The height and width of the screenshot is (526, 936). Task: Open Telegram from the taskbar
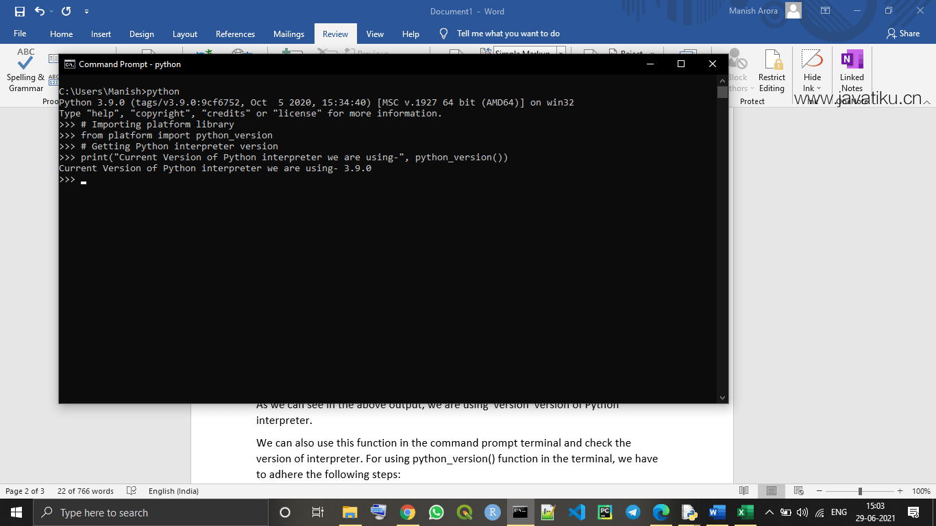(632, 512)
